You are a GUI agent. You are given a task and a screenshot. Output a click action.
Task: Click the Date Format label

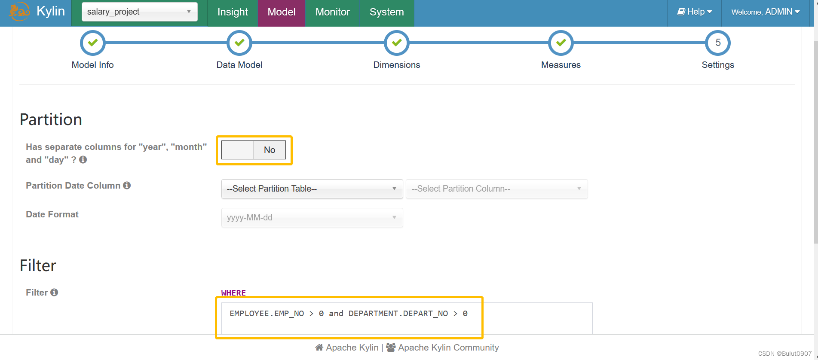click(52, 214)
